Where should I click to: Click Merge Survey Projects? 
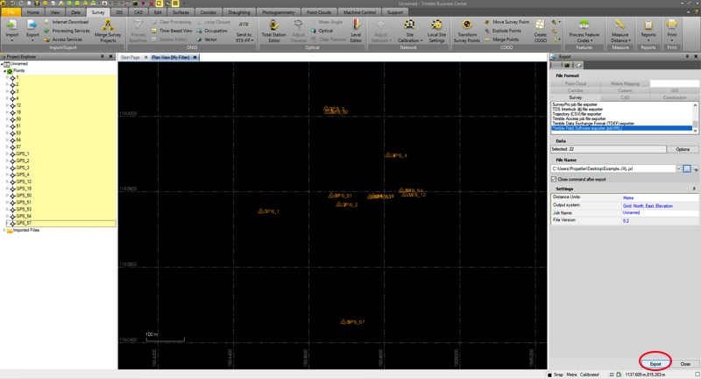108,31
